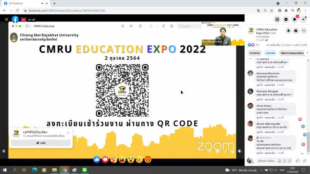This screenshot has width=310, height=174.
Task: Open weather widget showing Mostly cloudy
Action: (x=241, y=170)
